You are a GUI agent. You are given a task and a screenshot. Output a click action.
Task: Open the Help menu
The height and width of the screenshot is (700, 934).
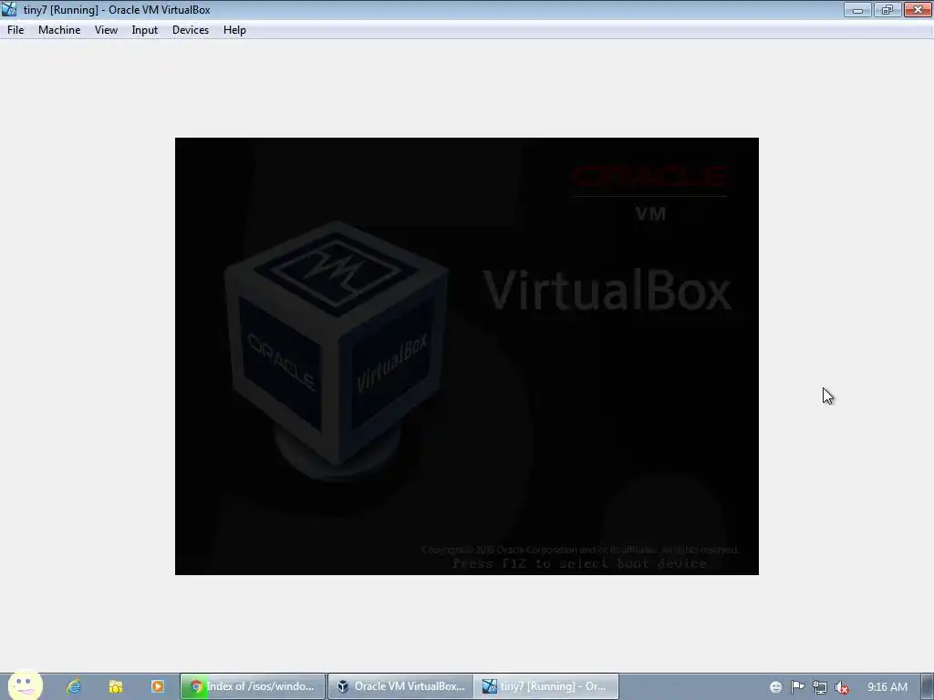[x=234, y=30]
